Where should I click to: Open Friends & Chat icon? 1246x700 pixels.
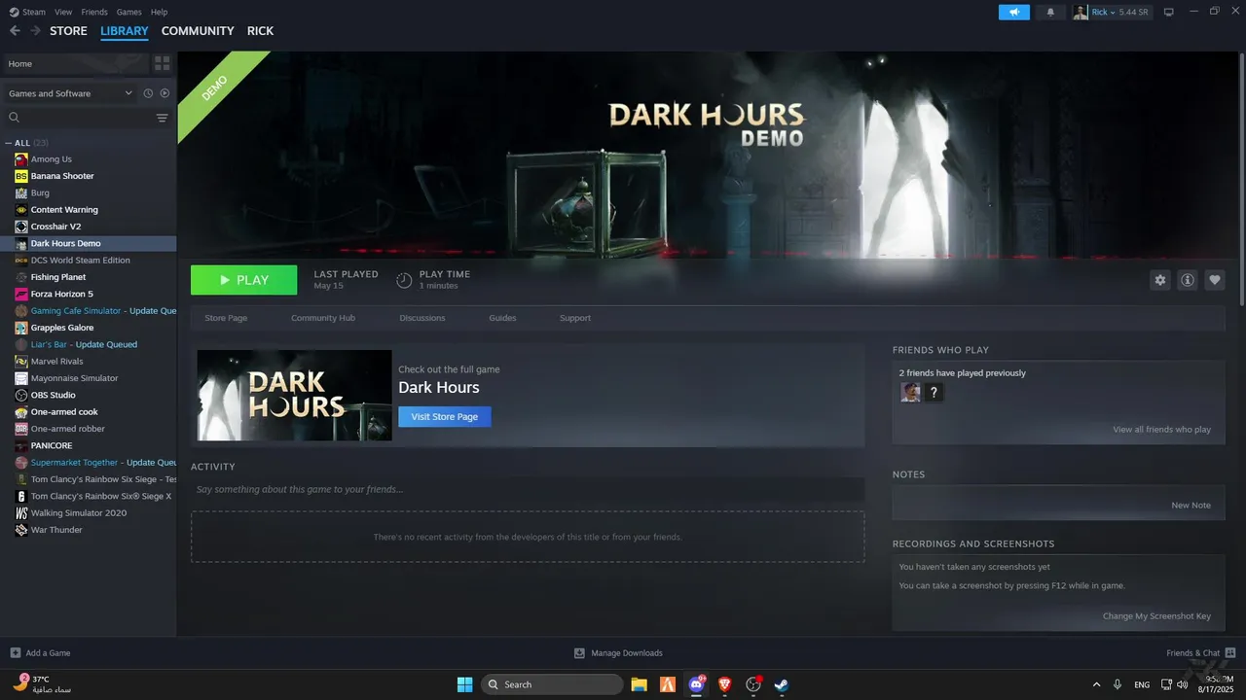pyautogui.click(x=1230, y=653)
